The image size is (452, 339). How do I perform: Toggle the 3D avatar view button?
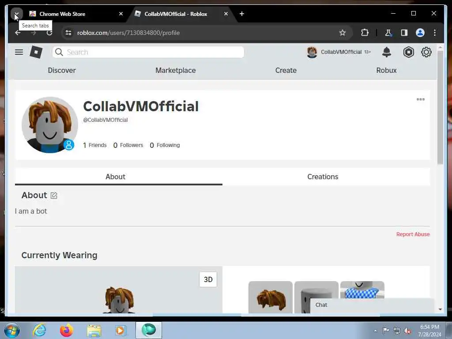click(x=208, y=279)
